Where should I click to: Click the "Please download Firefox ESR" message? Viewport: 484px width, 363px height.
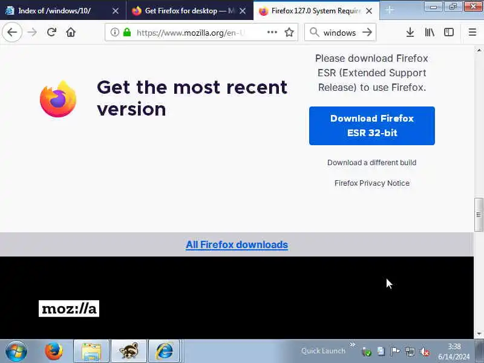pyautogui.click(x=372, y=73)
